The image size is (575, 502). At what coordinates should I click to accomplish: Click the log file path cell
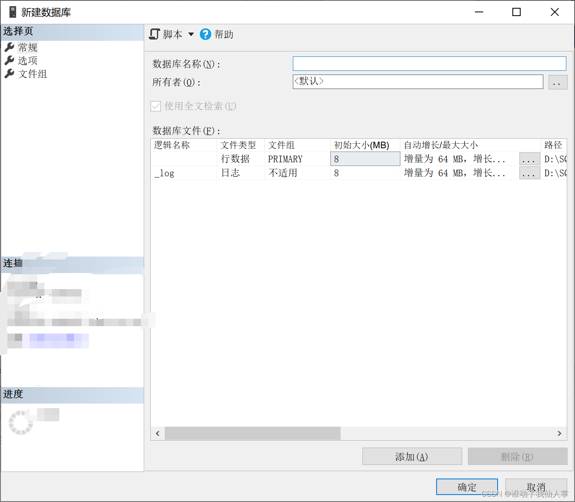tap(554, 173)
